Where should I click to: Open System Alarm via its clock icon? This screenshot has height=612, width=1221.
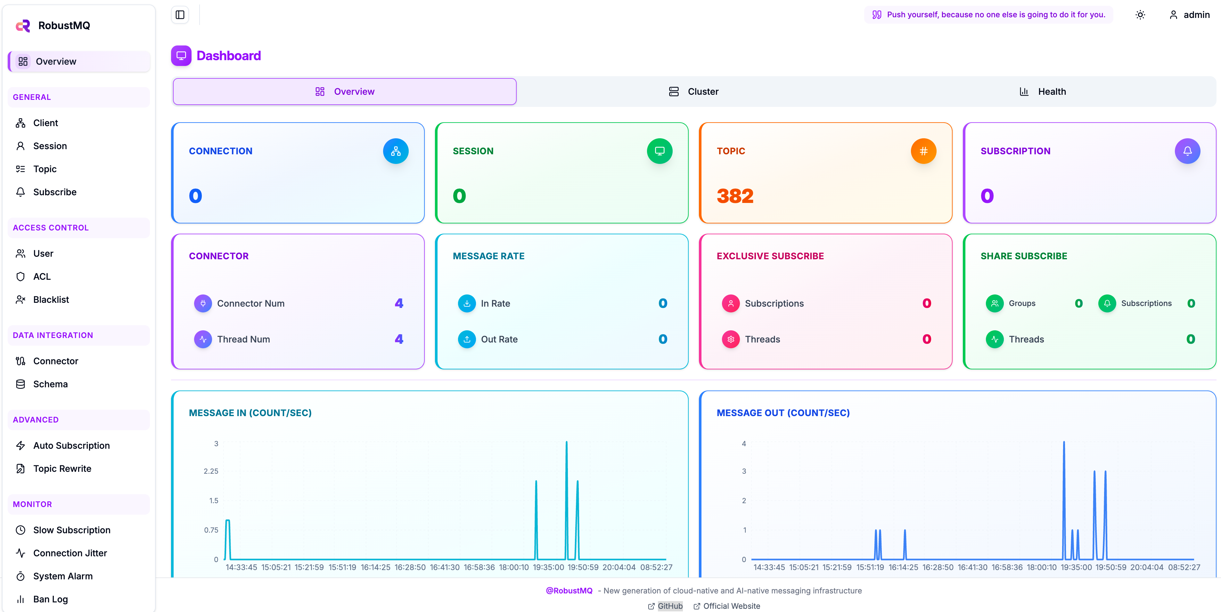[x=20, y=576]
